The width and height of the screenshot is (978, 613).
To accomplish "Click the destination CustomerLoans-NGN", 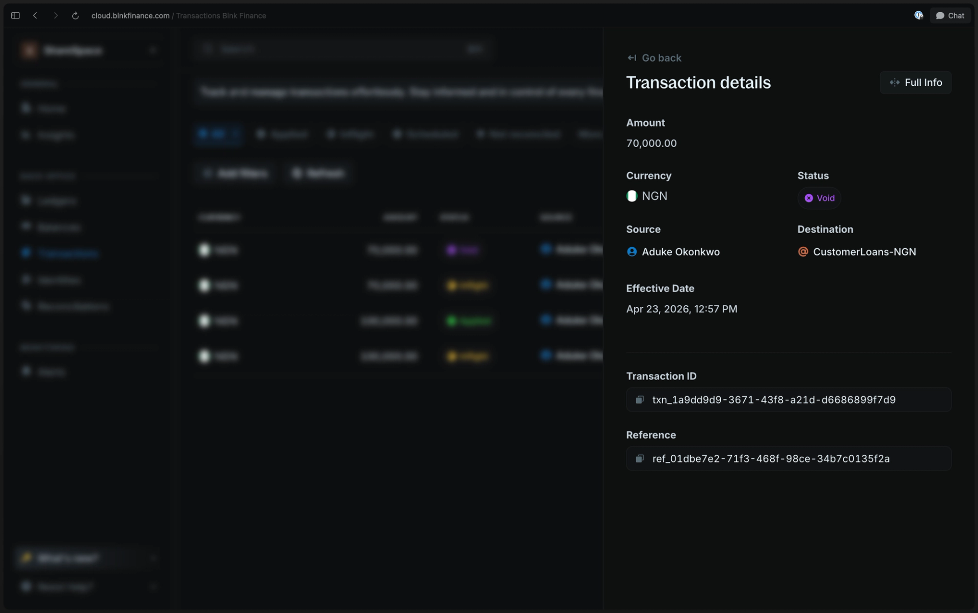I will point(864,252).
